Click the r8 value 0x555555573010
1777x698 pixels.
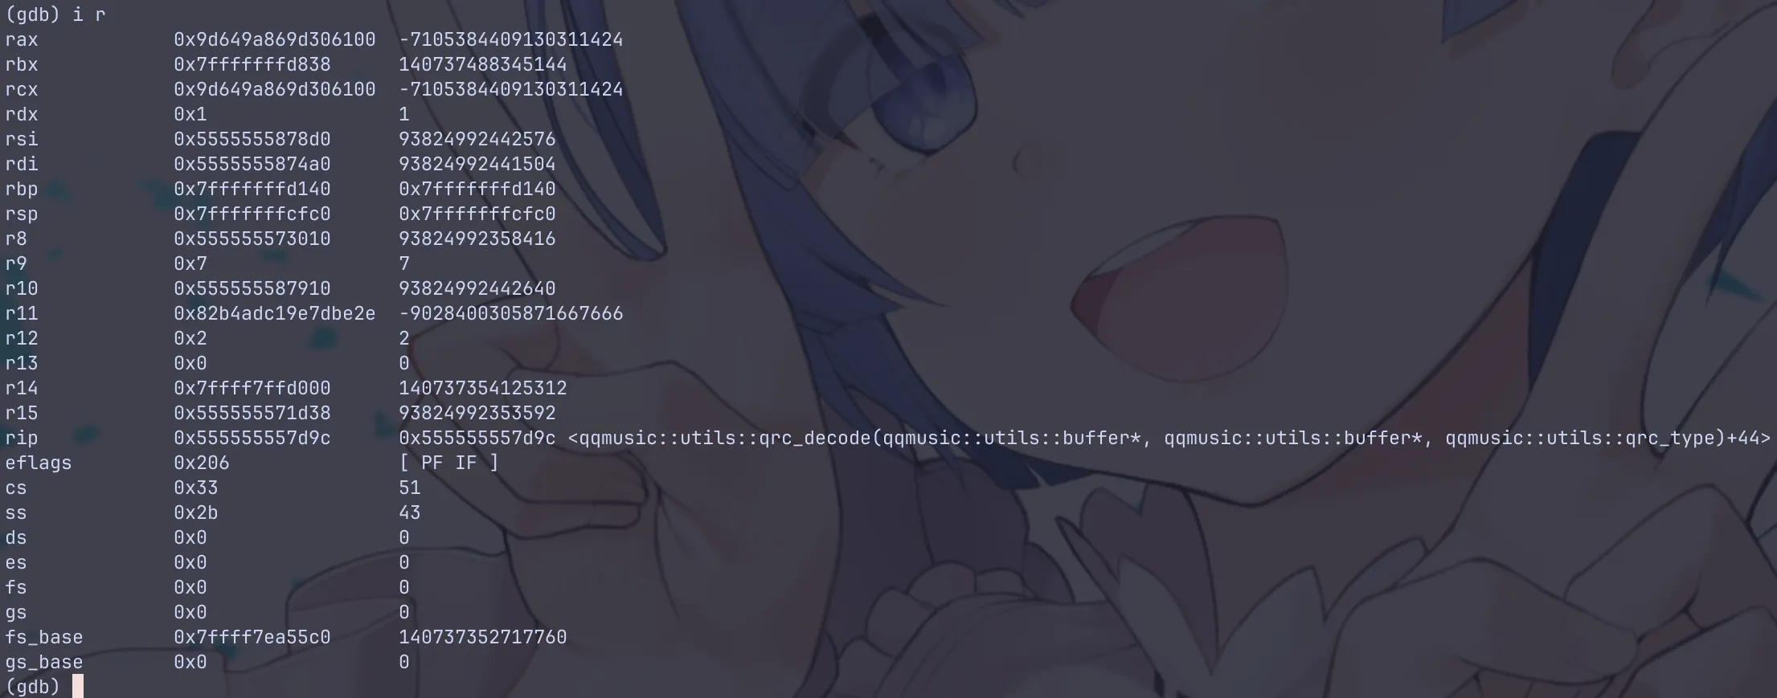252,239
